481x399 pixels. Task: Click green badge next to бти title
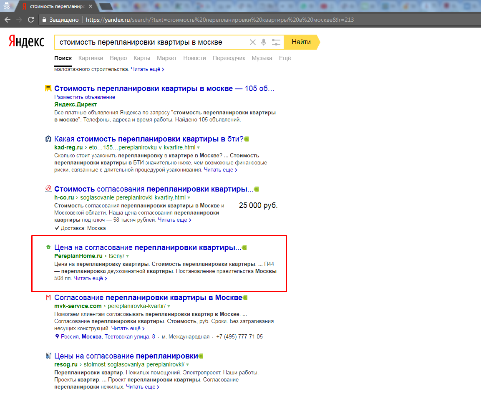point(246,139)
